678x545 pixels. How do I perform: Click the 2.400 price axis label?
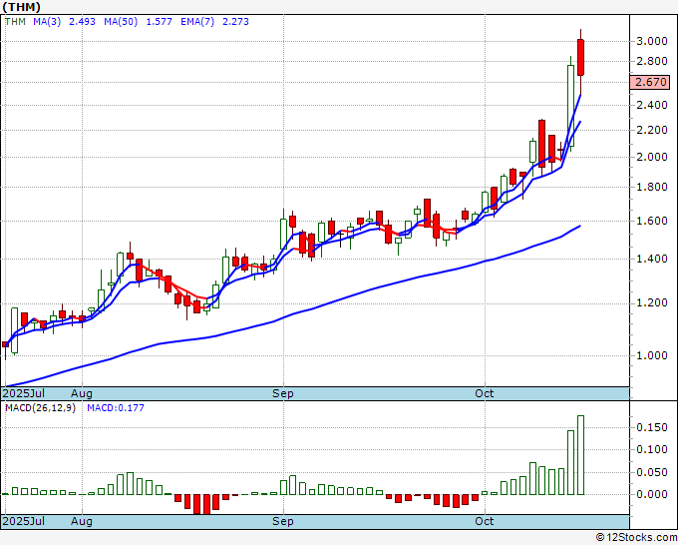[652, 105]
